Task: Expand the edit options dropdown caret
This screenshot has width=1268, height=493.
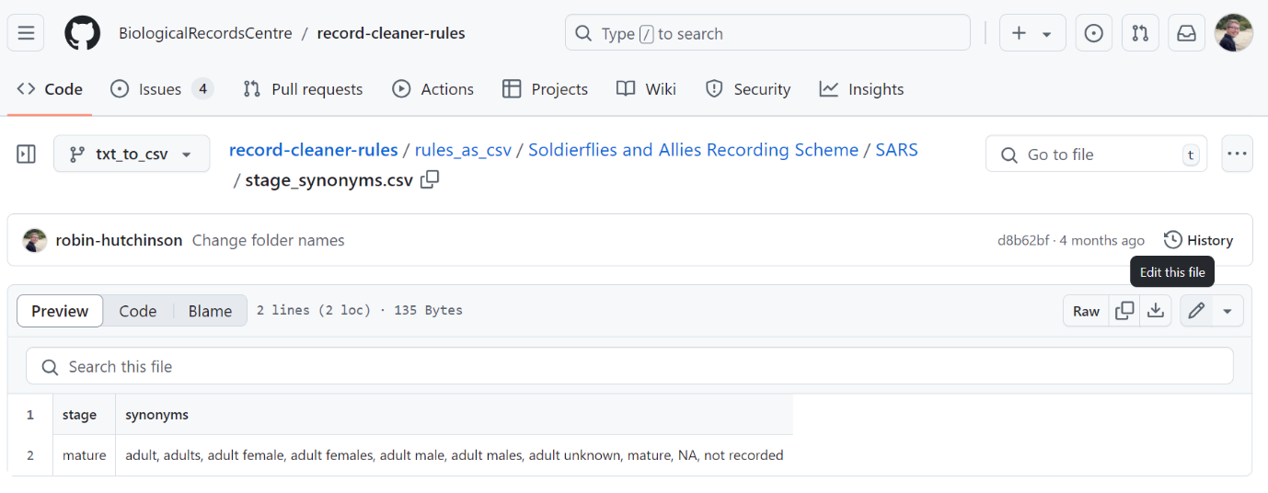Action: point(1228,311)
